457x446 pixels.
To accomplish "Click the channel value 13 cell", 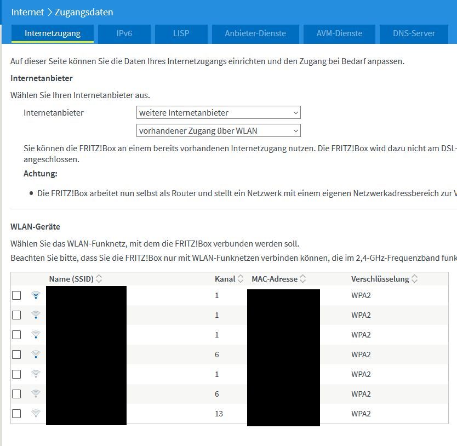I will click(x=219, y=414).
